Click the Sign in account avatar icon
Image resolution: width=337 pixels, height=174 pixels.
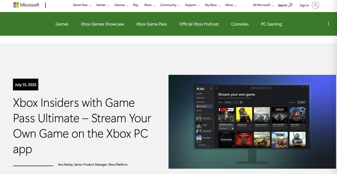pos(315,5)
